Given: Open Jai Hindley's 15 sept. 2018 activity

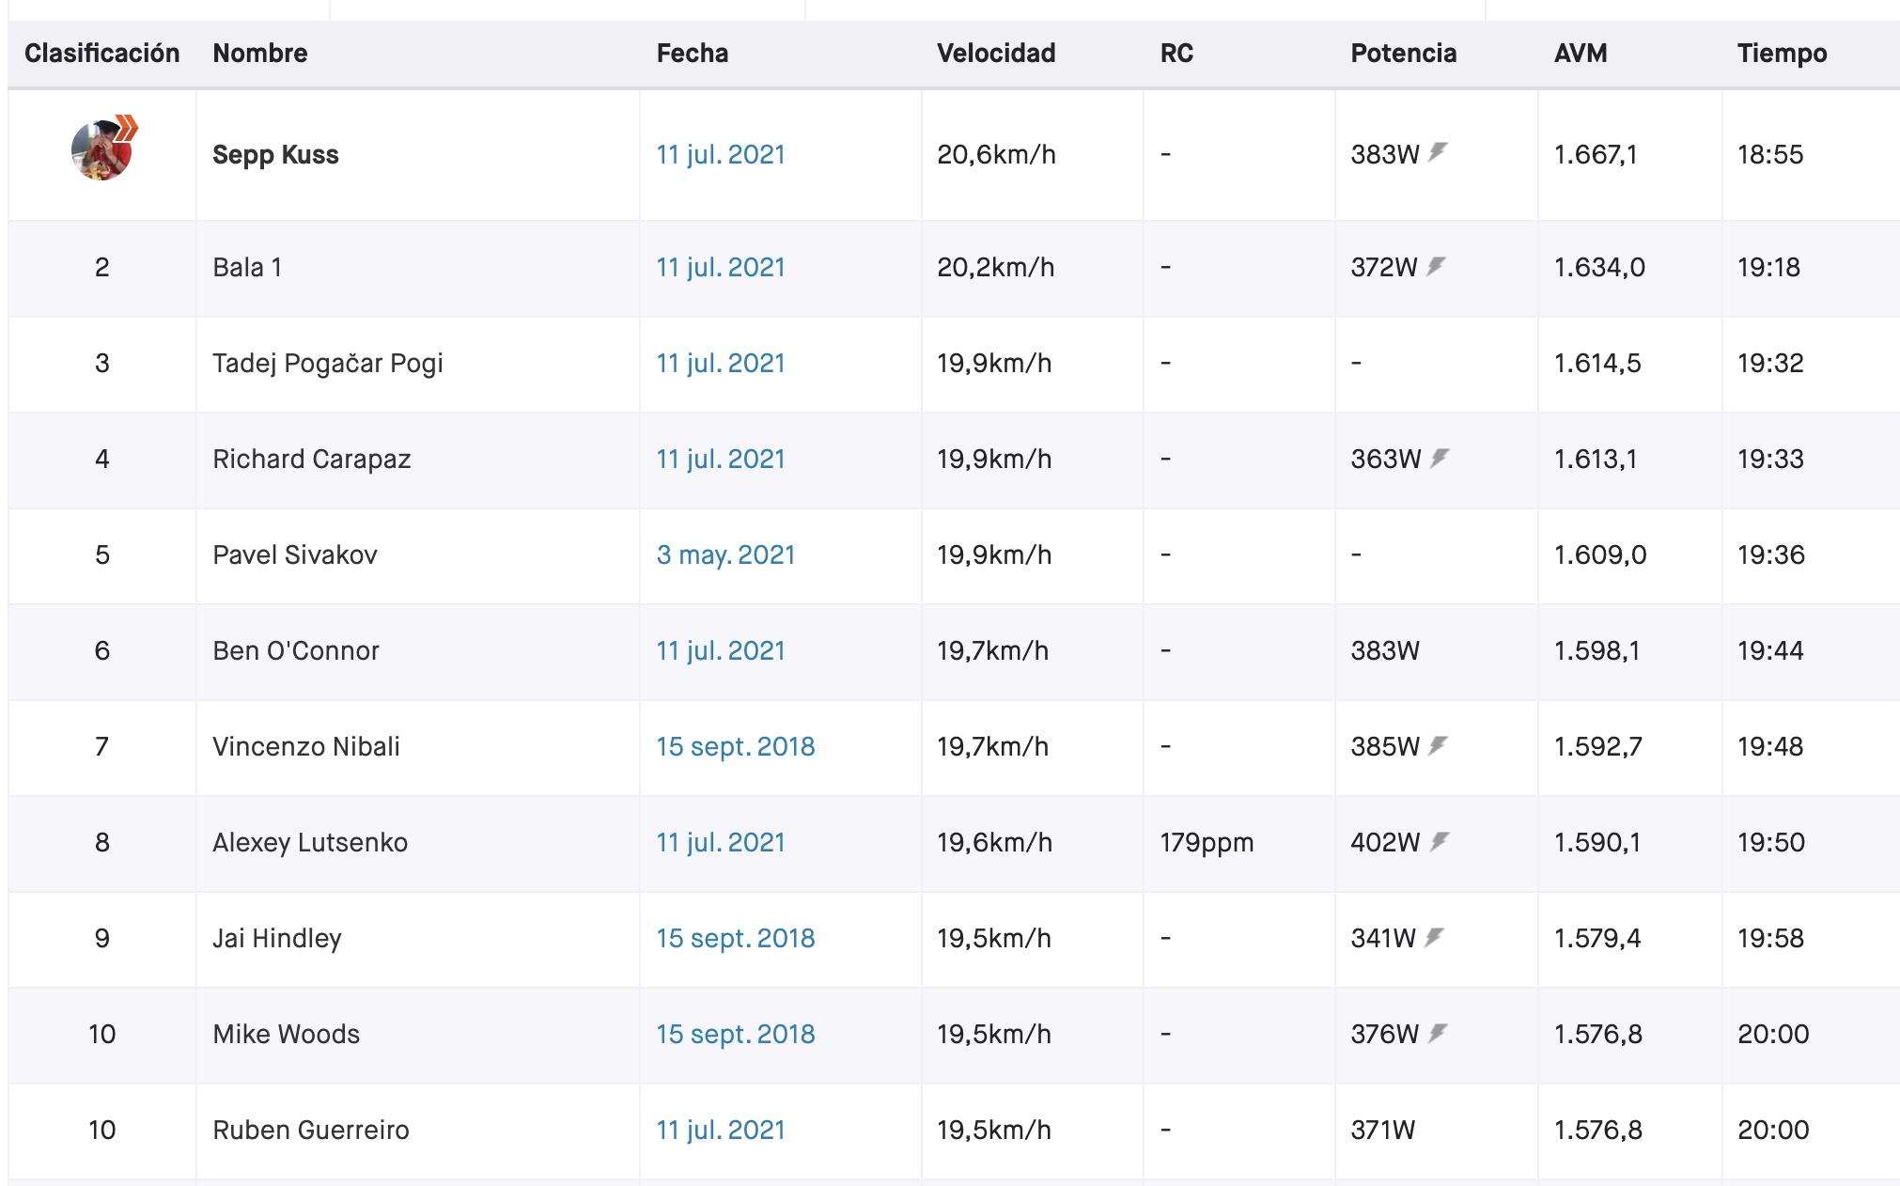Looking at the screenshot, I should (735, 938).
